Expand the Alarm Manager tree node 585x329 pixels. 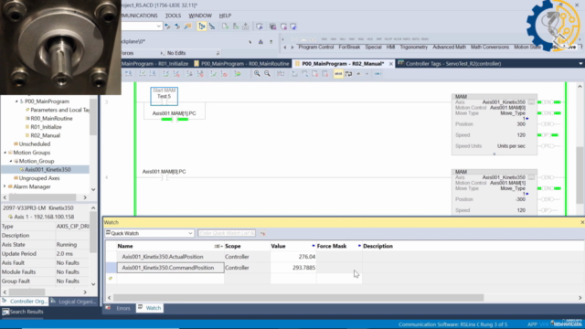coord(5,186)
